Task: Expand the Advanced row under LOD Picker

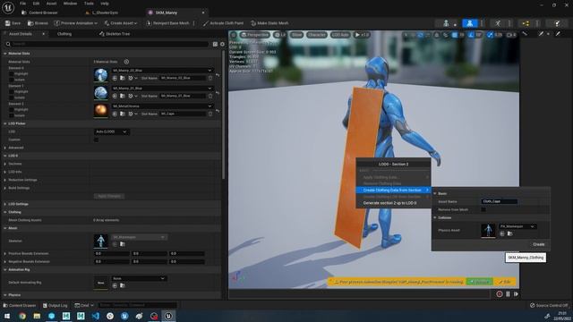Action: pos(5,148)
